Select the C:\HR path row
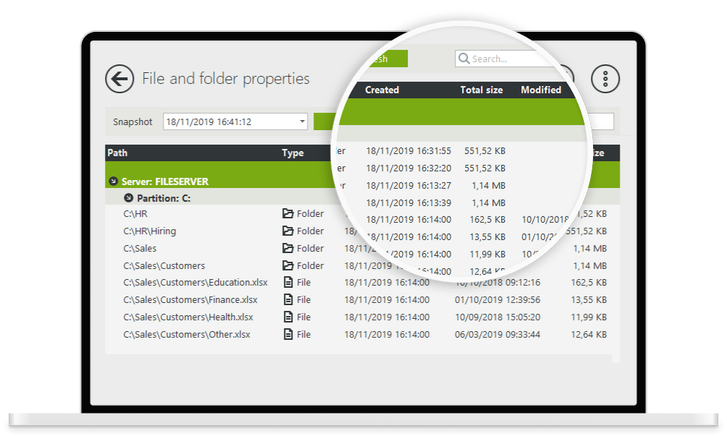Viewport: 727px width, 436px height. click(x=135, y=213)
